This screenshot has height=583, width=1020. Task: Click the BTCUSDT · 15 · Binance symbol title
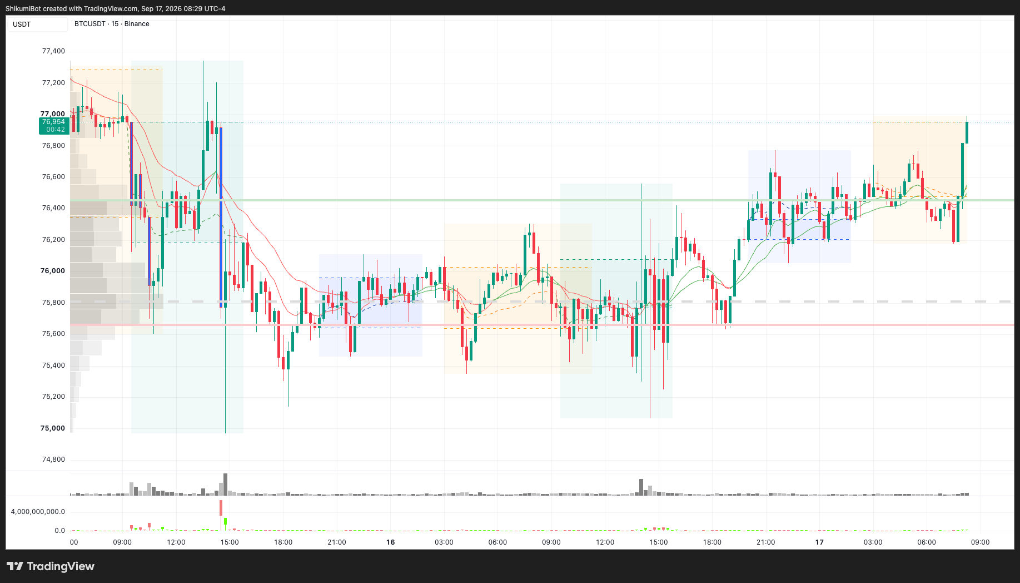[x=112, y=24]
